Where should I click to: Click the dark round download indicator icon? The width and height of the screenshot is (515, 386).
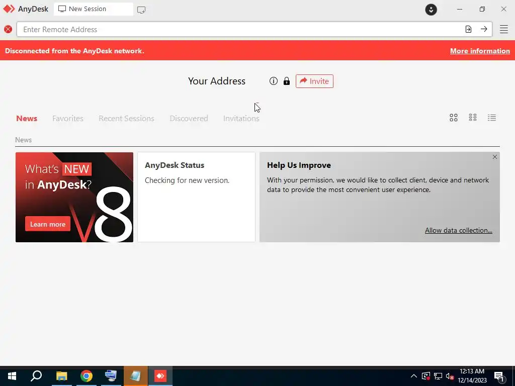(431, 10)
